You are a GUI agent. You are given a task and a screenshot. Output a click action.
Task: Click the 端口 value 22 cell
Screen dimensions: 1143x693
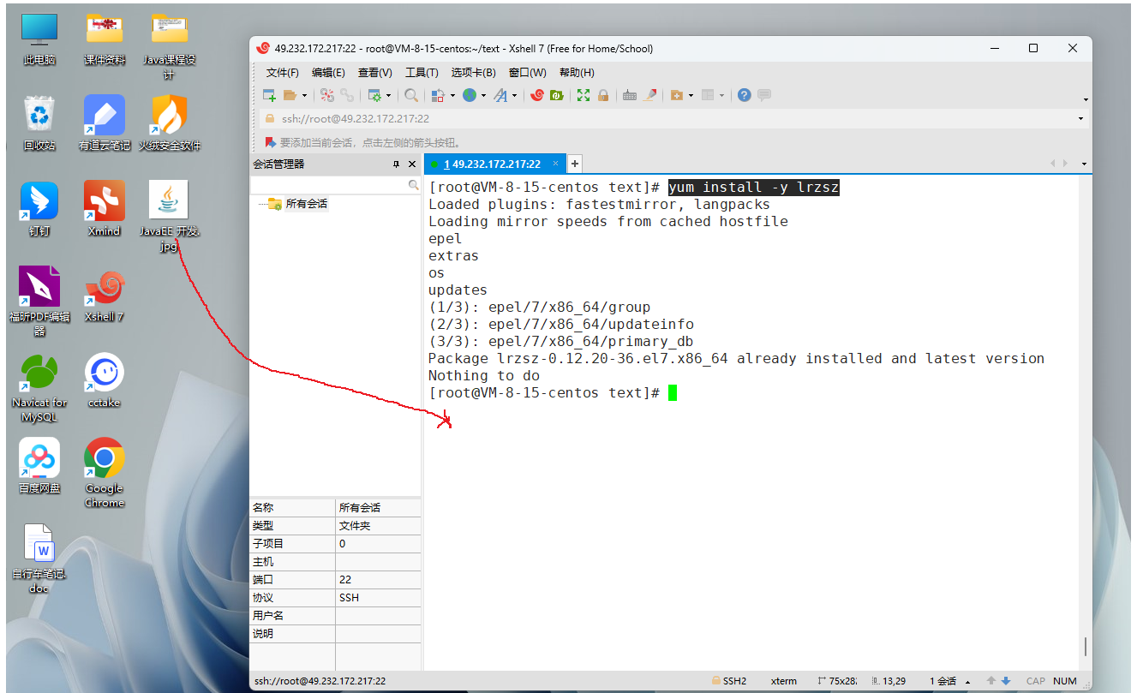click(378, 580)
